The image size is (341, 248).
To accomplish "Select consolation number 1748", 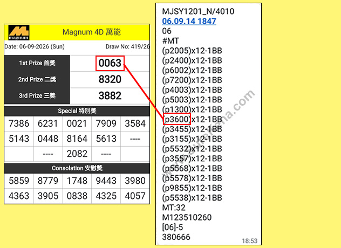I will (x=77, y=181).
